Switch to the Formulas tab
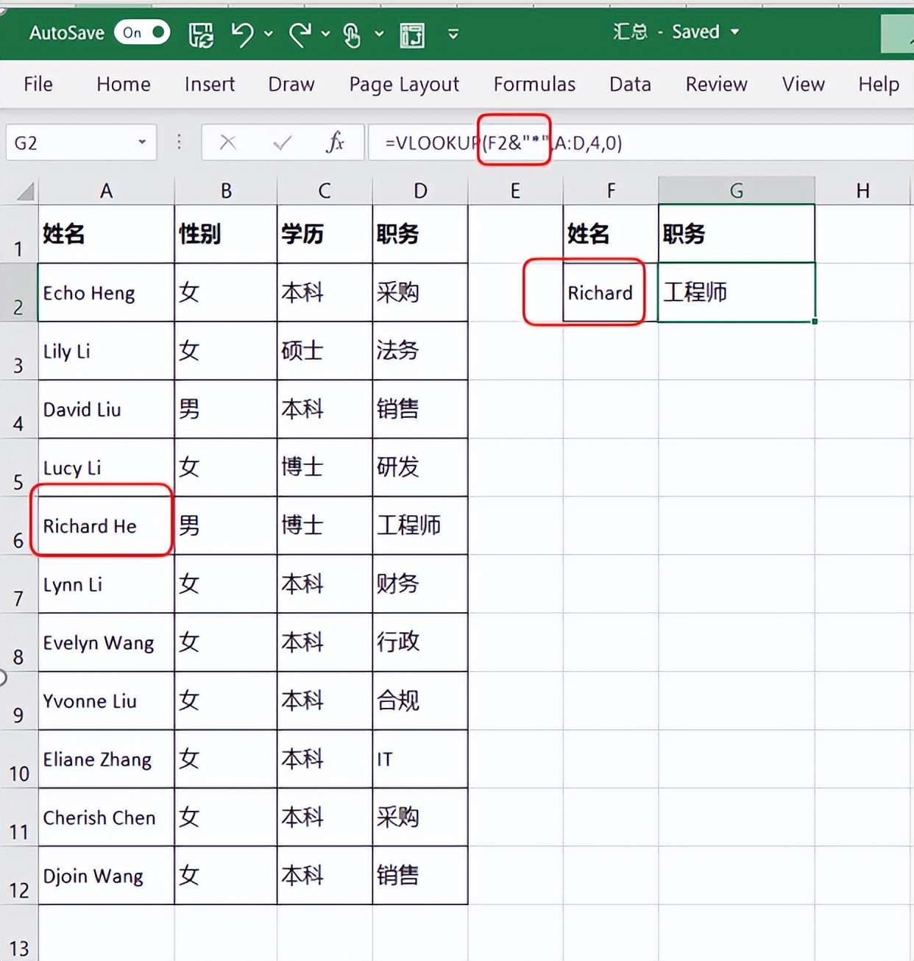 [534, 84]
